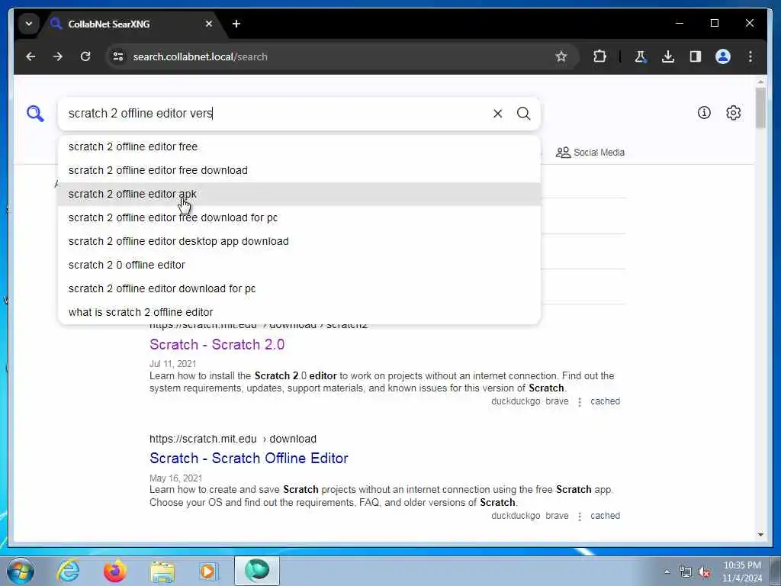This screenshot has width=781, height=586.
Task: Choose suggestion 'scratch 2 offline editor free'
Action: pyautogui.click(x=299, y=146)
